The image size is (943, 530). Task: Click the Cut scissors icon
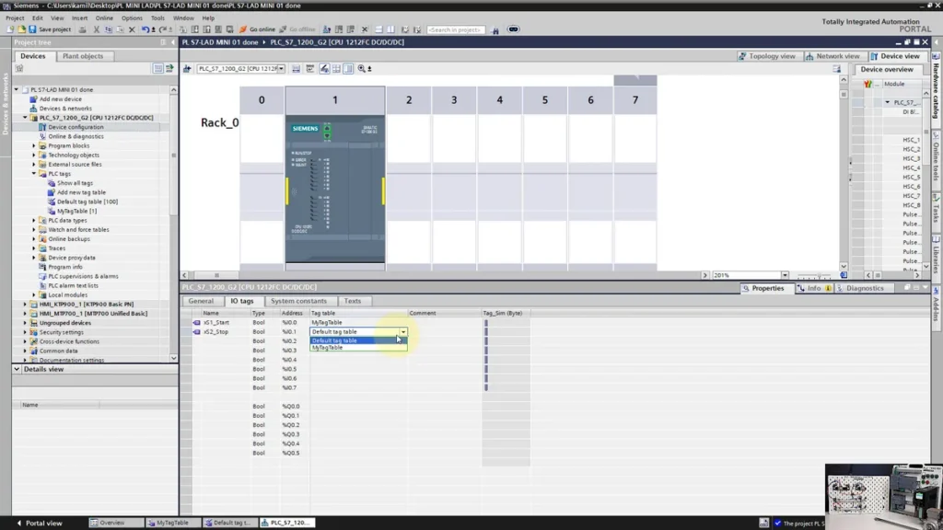click(x=96, y=29)
